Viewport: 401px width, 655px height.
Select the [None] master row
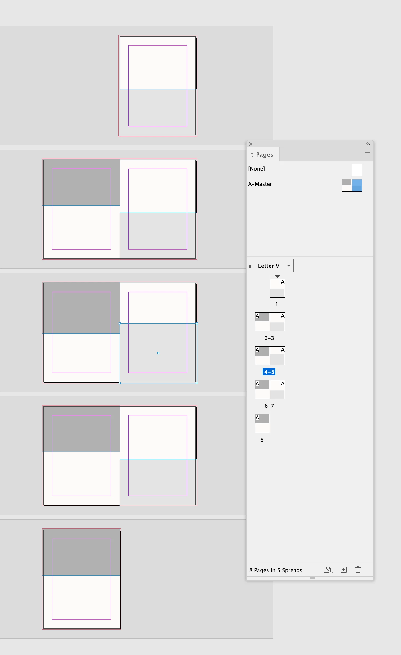(310, 169)
